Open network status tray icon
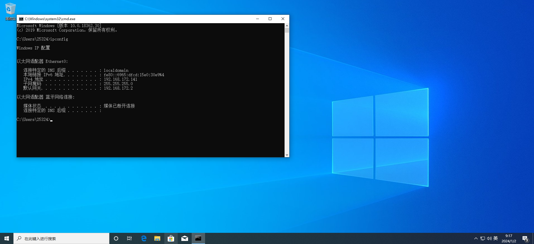Image resolution: width=534 pixels, height=244 pixels. coord(483,238)
